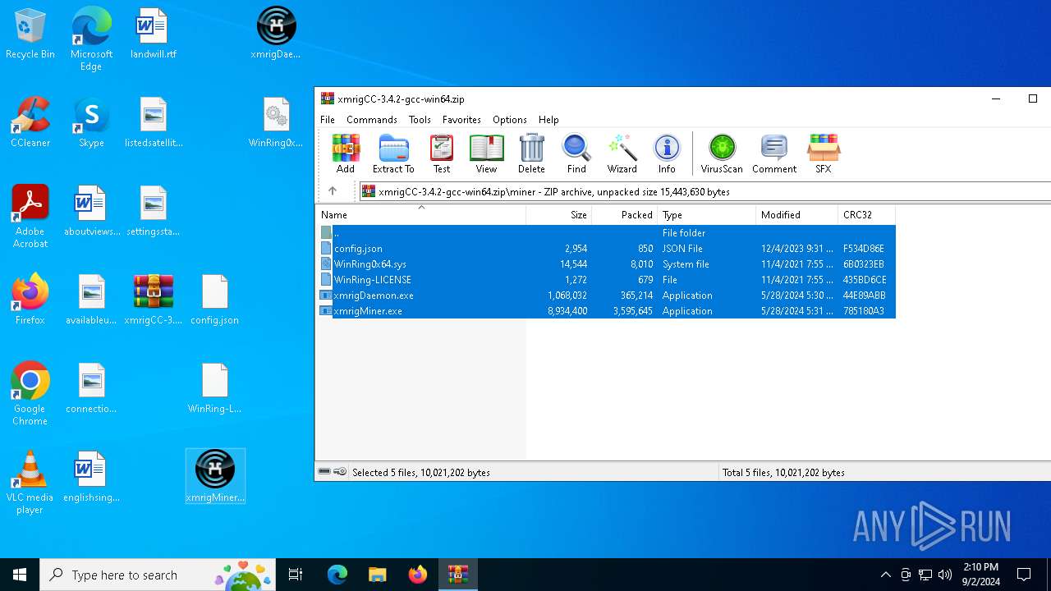Open Firefox desktop shortcut
This screenshot has width=1051, height=591.
tap(30, 300)
